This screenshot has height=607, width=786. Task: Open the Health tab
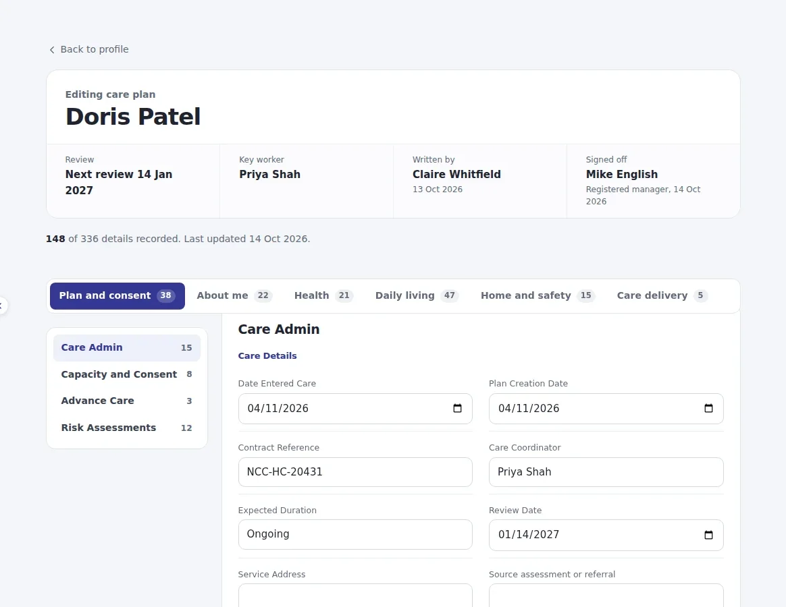[323, 295]
